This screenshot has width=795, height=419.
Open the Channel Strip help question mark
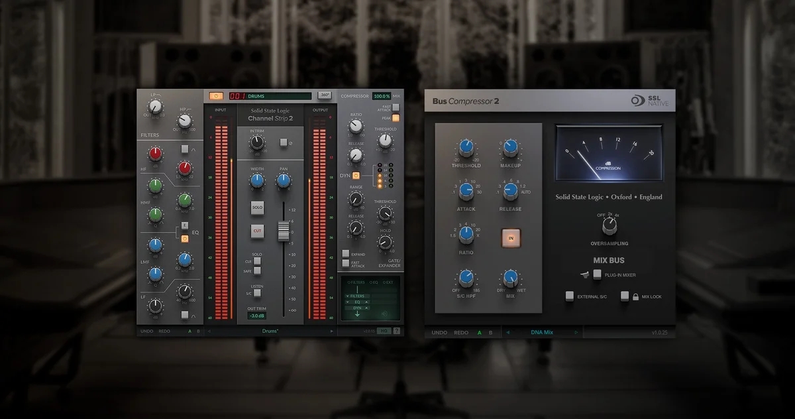point(397,330)
